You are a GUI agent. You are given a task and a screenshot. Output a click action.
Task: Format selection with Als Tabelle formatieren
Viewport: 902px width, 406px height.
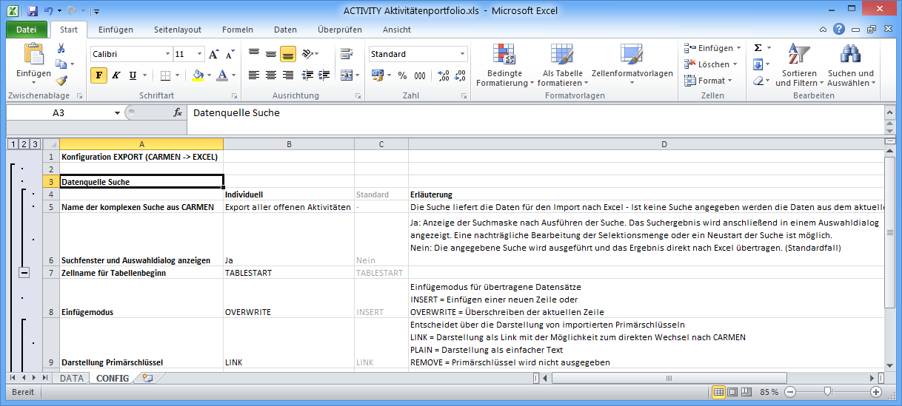[x=562, y=67]
